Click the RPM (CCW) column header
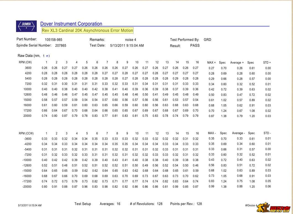Viewport: 293px width, 214px height. click(x=26, y=133)
